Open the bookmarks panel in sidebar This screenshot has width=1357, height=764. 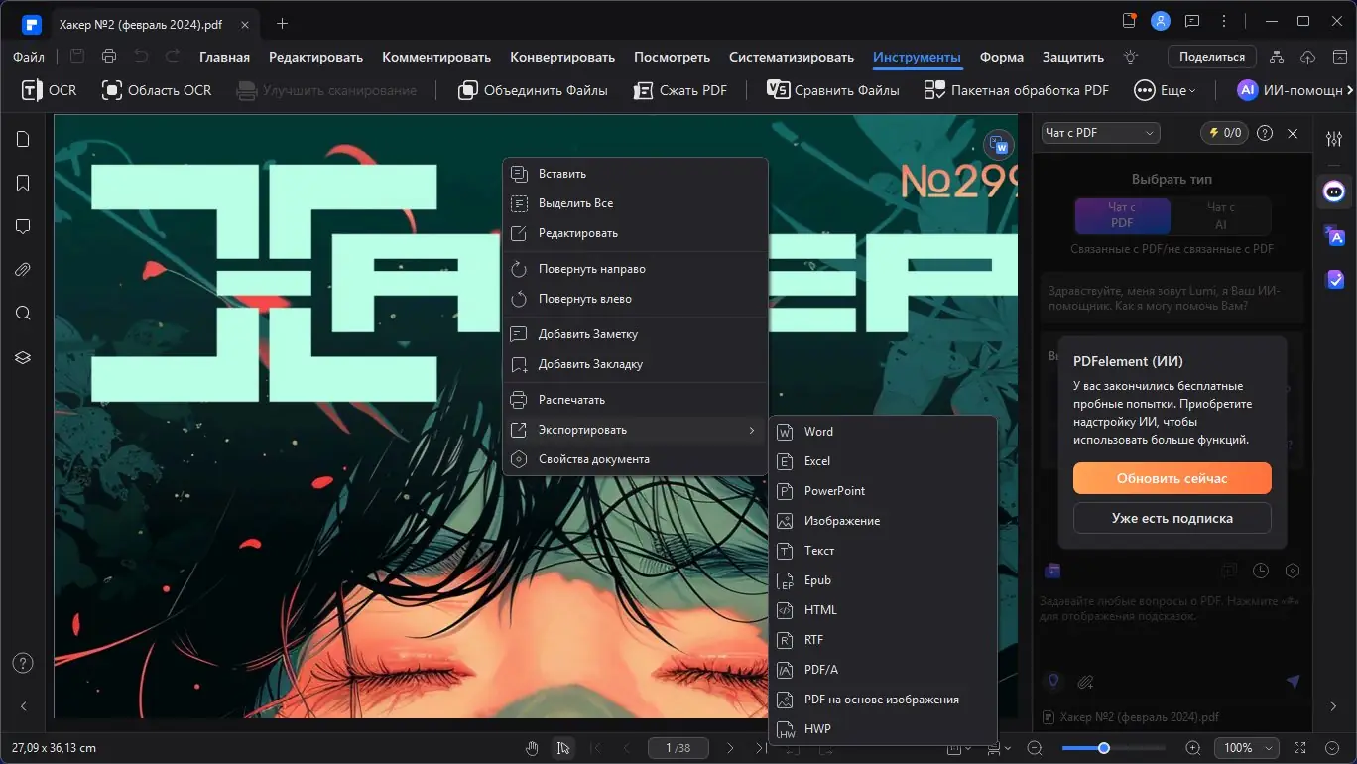click(23, 183)
